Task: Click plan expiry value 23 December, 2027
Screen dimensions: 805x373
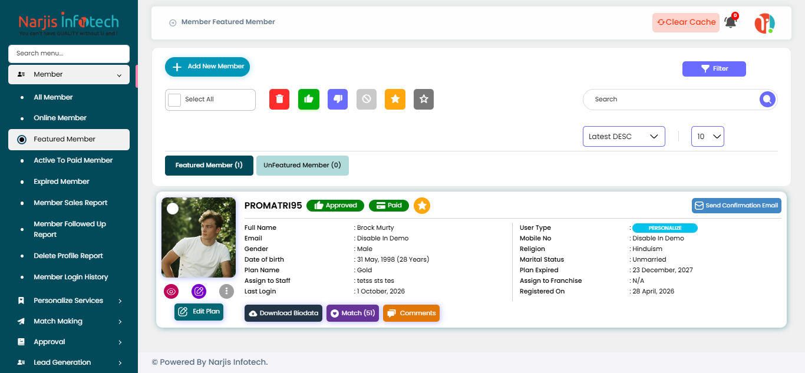Action: pos(662,270)
